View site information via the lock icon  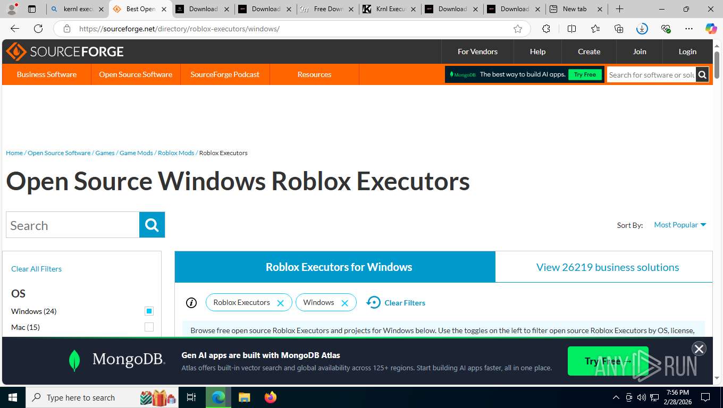[x=66, y=29]
